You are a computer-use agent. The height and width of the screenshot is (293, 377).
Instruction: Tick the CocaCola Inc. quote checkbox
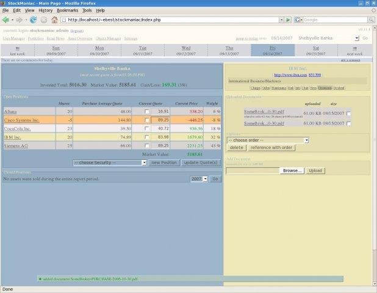(146, 129)
